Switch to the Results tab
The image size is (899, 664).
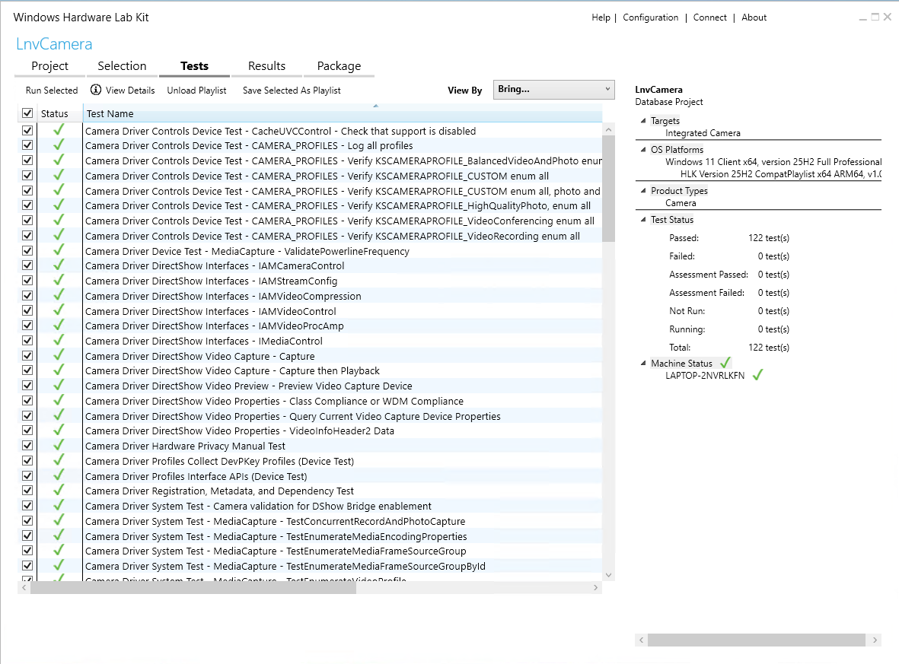[x=266, y=66]
